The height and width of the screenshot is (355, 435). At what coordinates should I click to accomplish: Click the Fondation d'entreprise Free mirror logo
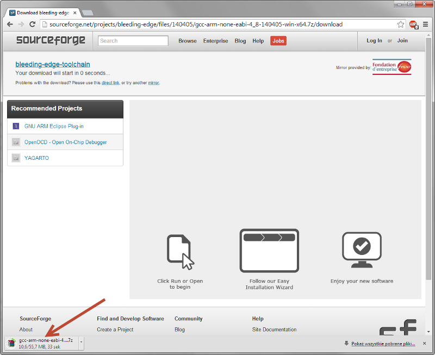point(391,67)
